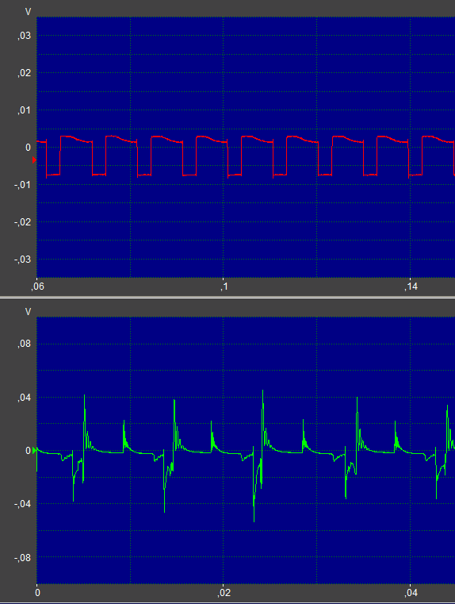The image size is (455, 604).
Task: Select the red channel zero-level marker triangle
Action: pos(34,160)
